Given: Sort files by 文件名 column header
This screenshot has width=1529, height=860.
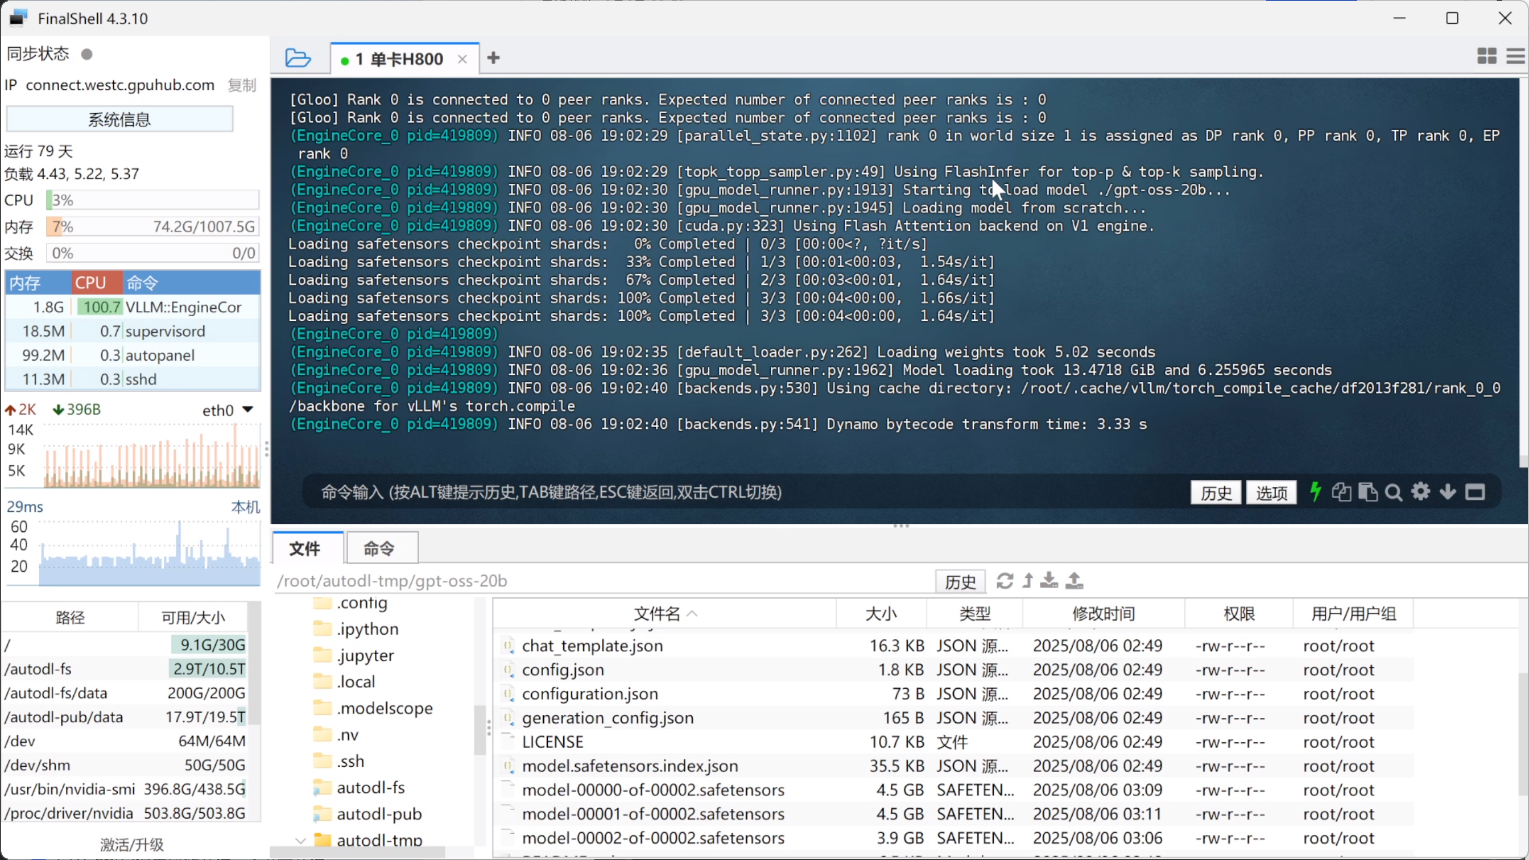Looking at the screenshot, I should coord(665,613).
